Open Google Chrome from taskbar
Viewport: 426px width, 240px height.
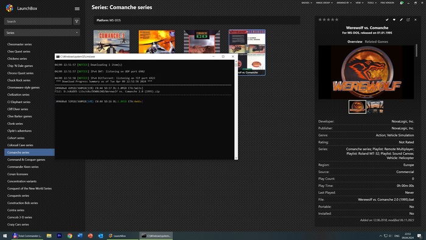(69, 236)
